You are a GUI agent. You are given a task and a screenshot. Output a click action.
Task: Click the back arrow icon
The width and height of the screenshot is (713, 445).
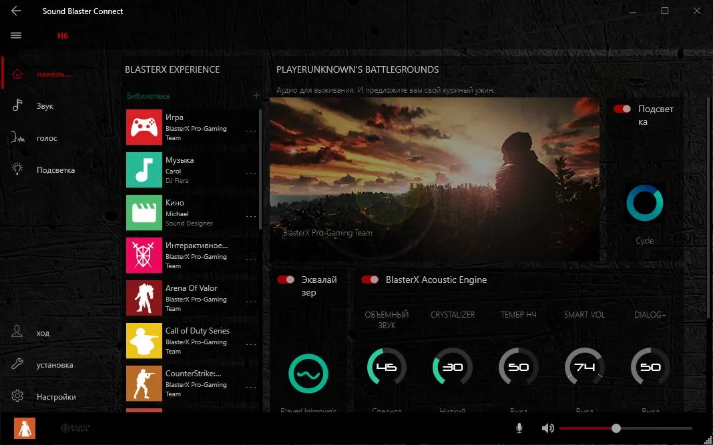coord(16,11)
